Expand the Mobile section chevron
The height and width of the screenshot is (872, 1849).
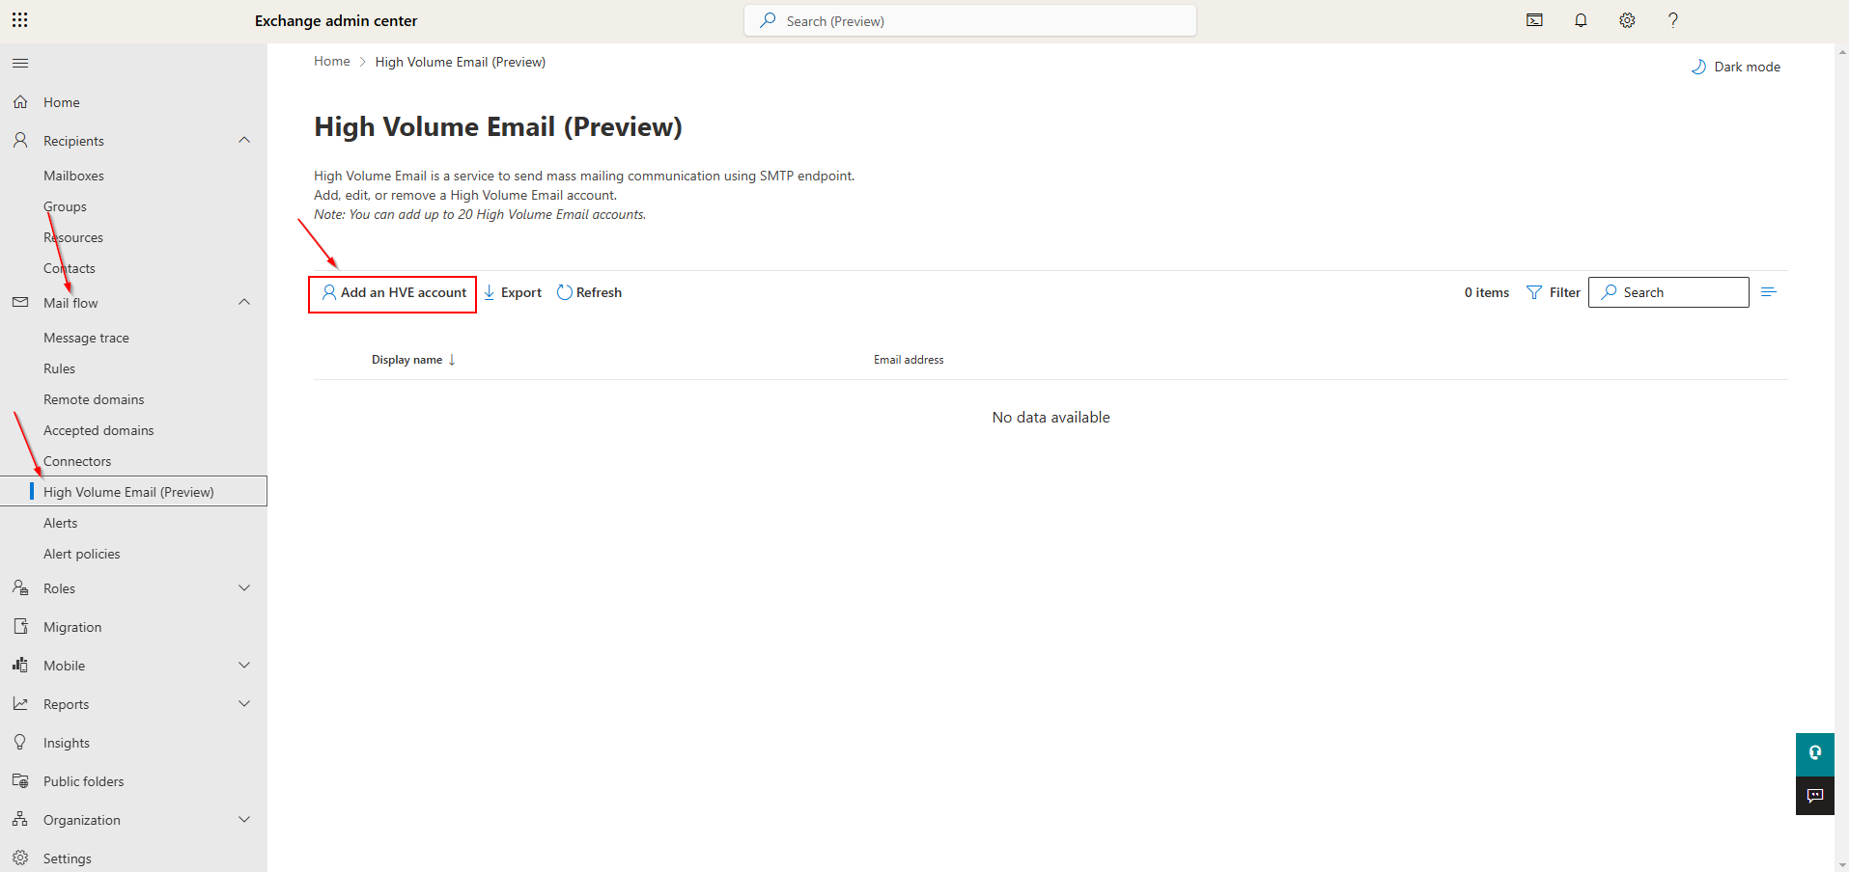[x=244, y=666]
